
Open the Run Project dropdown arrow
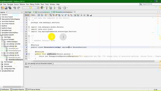pyautogui.click(x=57, y=8)
